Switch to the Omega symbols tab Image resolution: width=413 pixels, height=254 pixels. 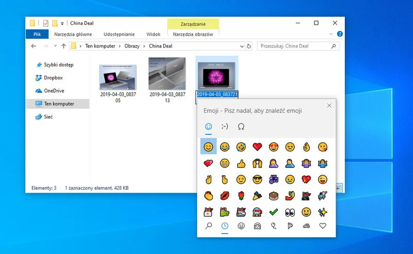pos(241,126)
